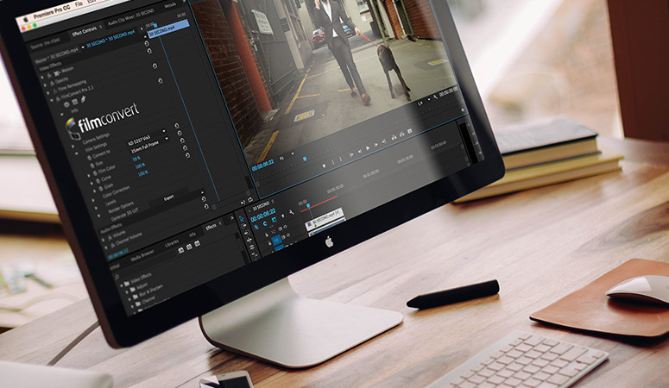Select the Track Select Forward tool
The height and width of the screenshot is (388, 669).
click(x=243, y=226)
